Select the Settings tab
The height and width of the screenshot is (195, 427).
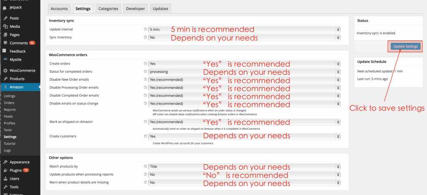pyautogui.click(x=83, y=9)
